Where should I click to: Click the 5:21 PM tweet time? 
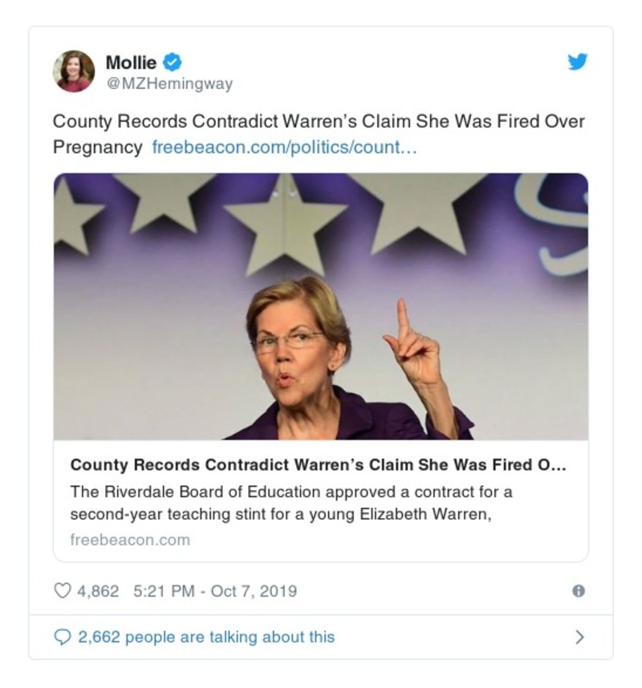164,591
